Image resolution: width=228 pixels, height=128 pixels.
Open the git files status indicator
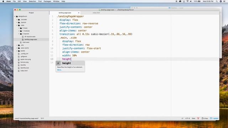pyautogui.click(x=205, y=118)
